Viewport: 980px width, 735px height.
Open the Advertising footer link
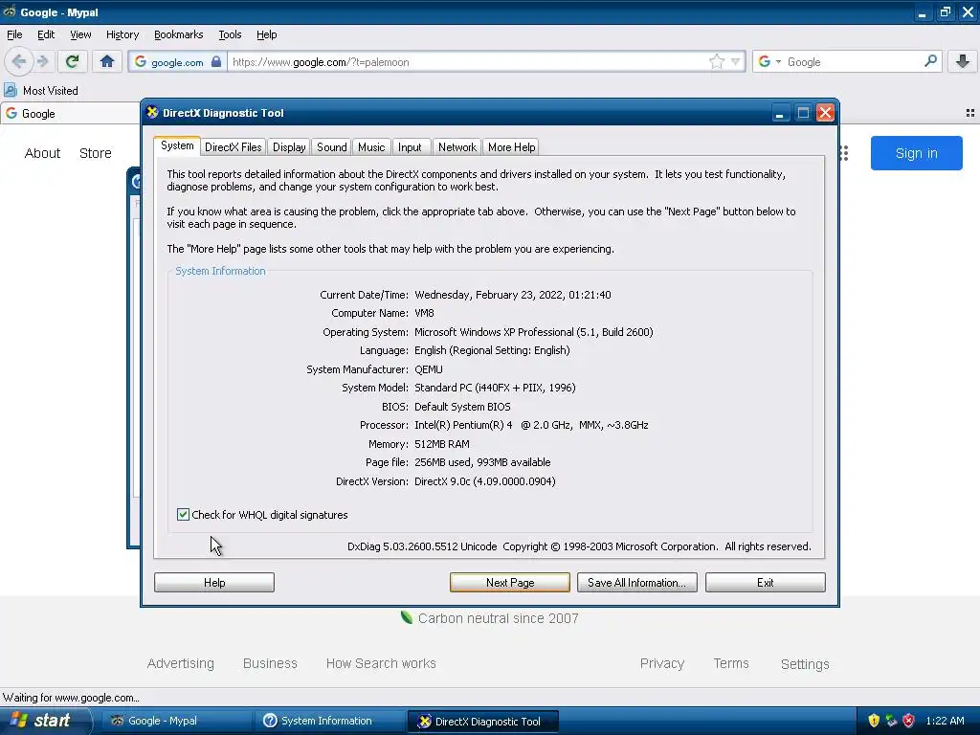(181, 663)
